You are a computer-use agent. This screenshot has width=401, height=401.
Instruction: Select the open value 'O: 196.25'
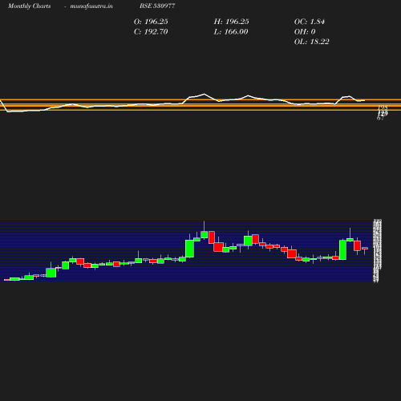point(151,22)
